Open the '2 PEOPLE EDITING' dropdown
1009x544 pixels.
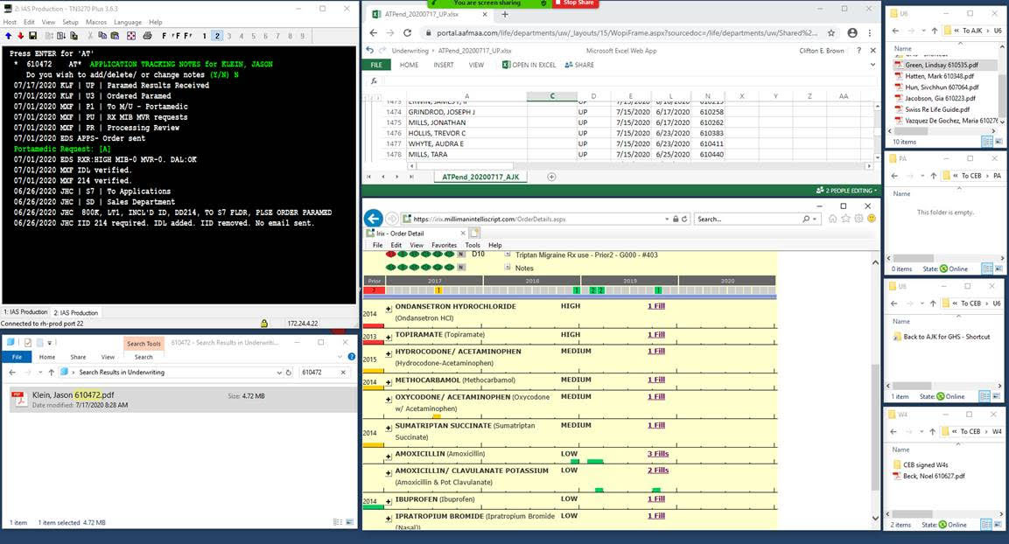(x=845, y=191)
